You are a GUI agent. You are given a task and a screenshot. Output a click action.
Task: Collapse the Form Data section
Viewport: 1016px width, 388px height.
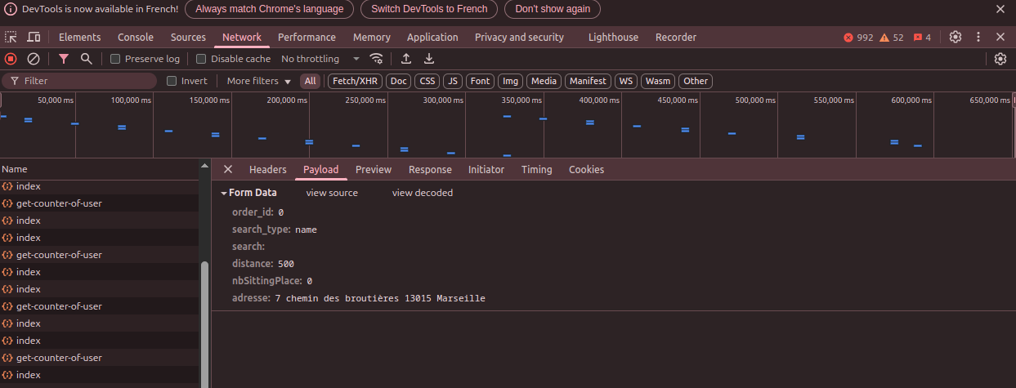pyautogui.click(x=224, y=193)
